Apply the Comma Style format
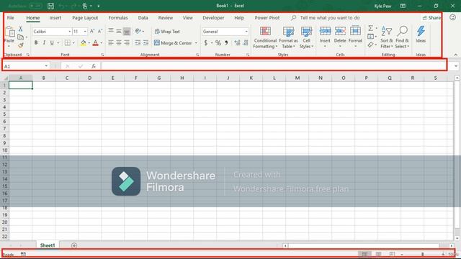This screenshot has height=259, width=461. 226,43
